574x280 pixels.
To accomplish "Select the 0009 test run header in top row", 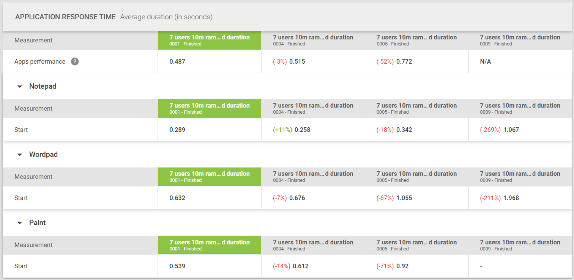I will pyautogui.click(x=520, y=40).
